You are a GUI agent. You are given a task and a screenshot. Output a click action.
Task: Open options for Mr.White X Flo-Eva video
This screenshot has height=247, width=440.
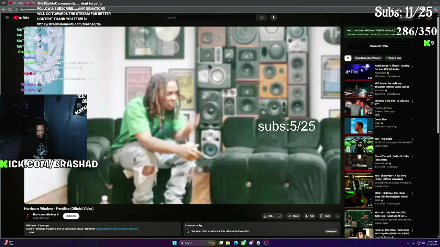(412, 102)
